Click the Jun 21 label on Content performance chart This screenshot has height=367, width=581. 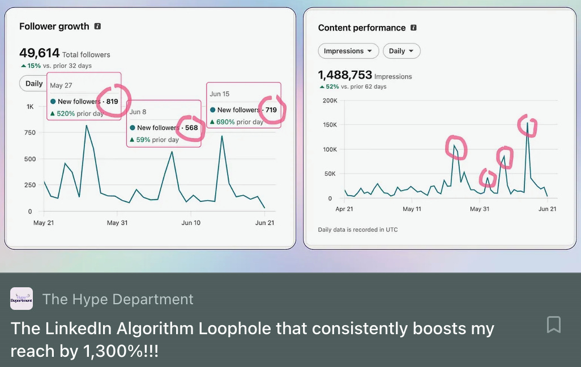[547, 209]
